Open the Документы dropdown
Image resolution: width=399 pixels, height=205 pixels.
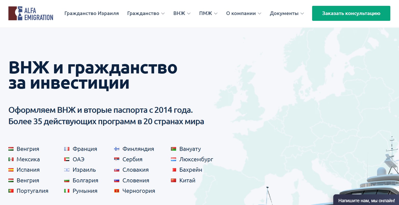click(286, 13)
